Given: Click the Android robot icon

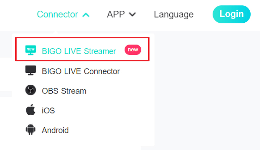Looking at the screenshot, I should click(x=31, y=129).
